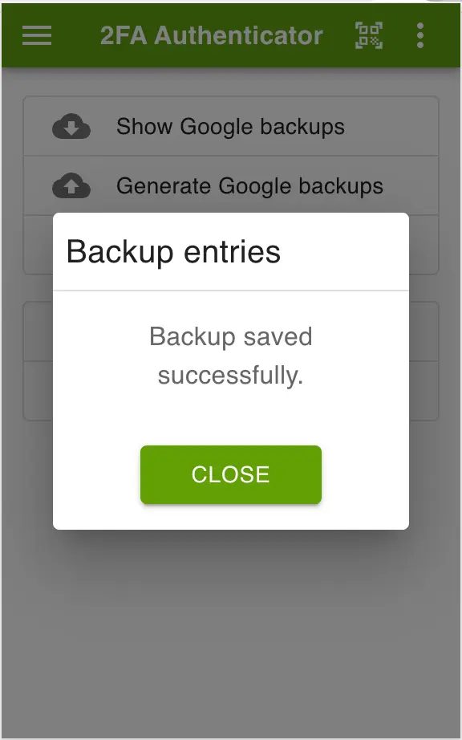Tap the 2FA Authenticator title text

(211, 35)
